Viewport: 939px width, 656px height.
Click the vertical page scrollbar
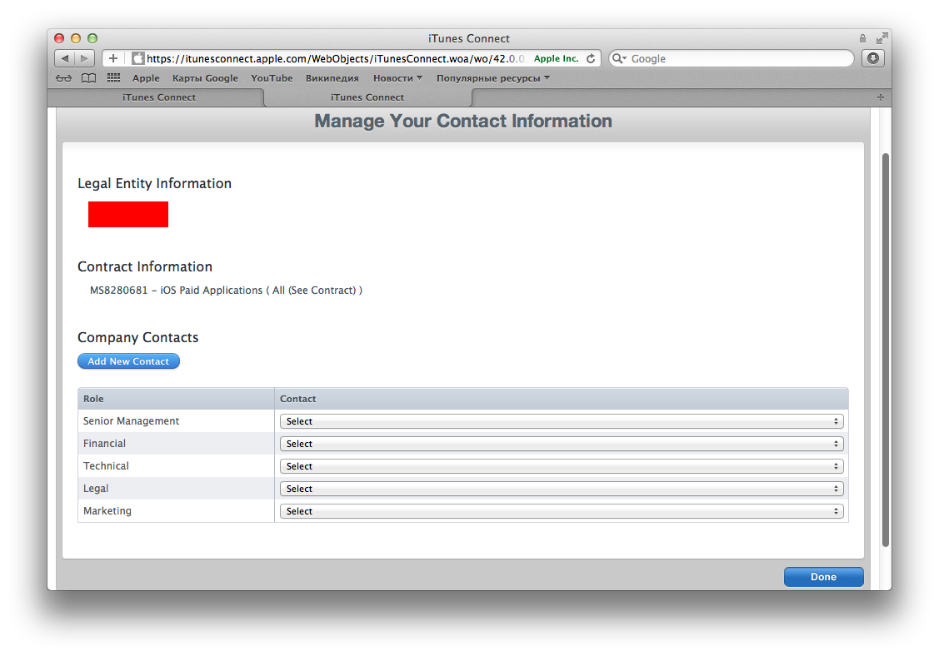885,350
